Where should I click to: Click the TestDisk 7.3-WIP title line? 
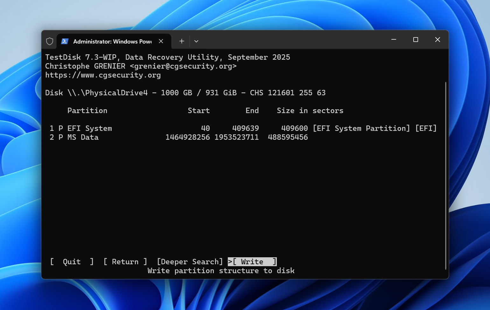(x=167, y=57)
